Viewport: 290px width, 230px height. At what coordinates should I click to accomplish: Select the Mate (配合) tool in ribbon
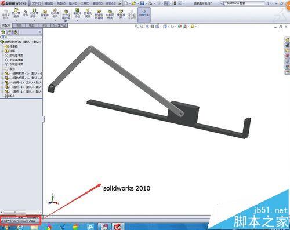[25, 13]
